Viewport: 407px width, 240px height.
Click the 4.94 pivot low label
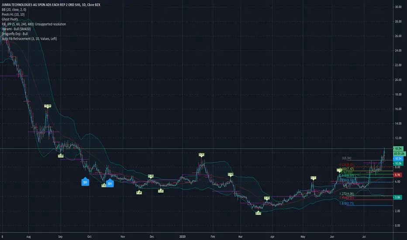coord(139,192)
